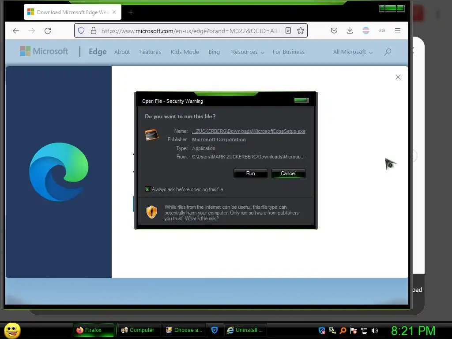
Task: Close the Edge download overlay with X
Action: coord(398,77)
